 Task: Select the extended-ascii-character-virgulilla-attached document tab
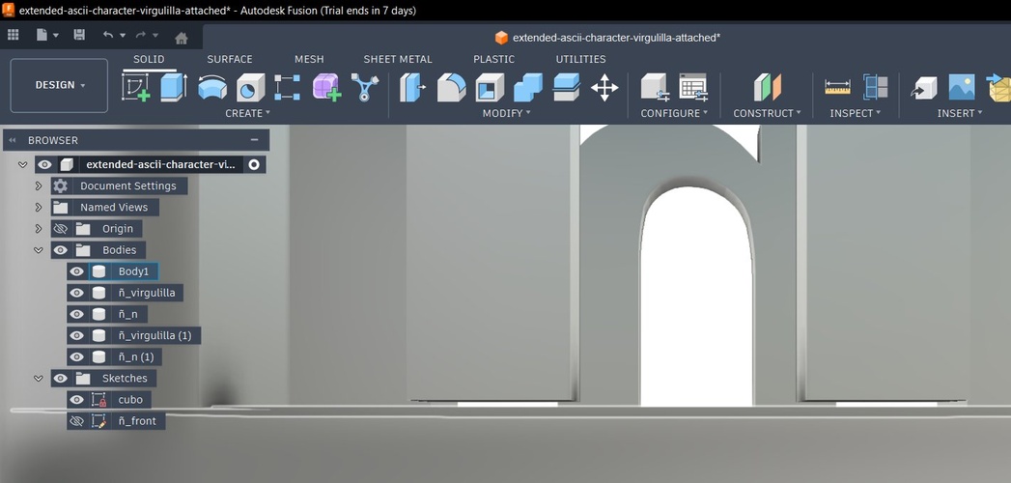(607, 38)
